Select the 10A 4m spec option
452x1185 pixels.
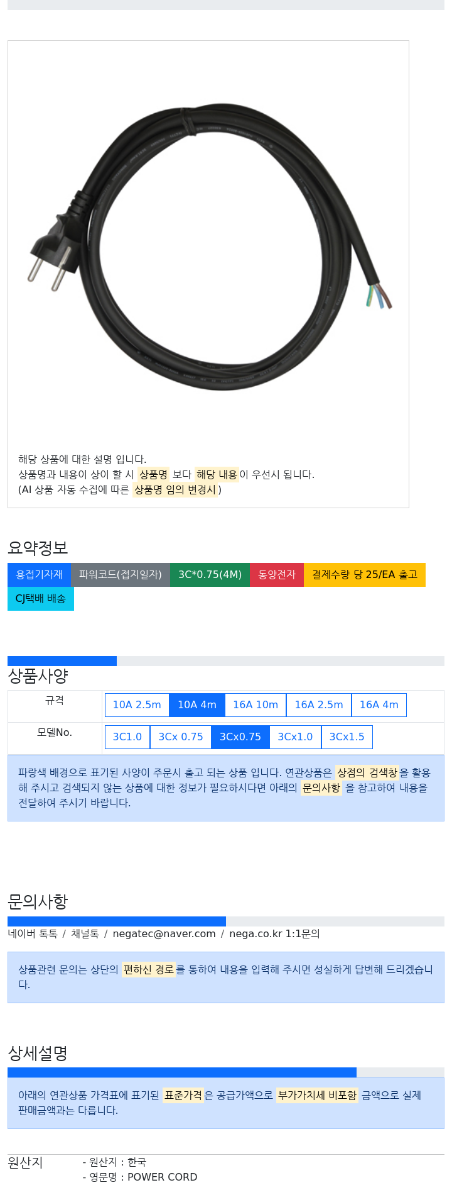point(197,705)
